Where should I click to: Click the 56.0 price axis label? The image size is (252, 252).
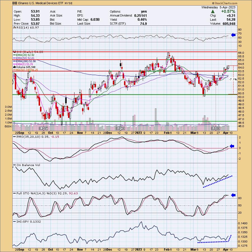pyautogui.click(x=241, y=53)
